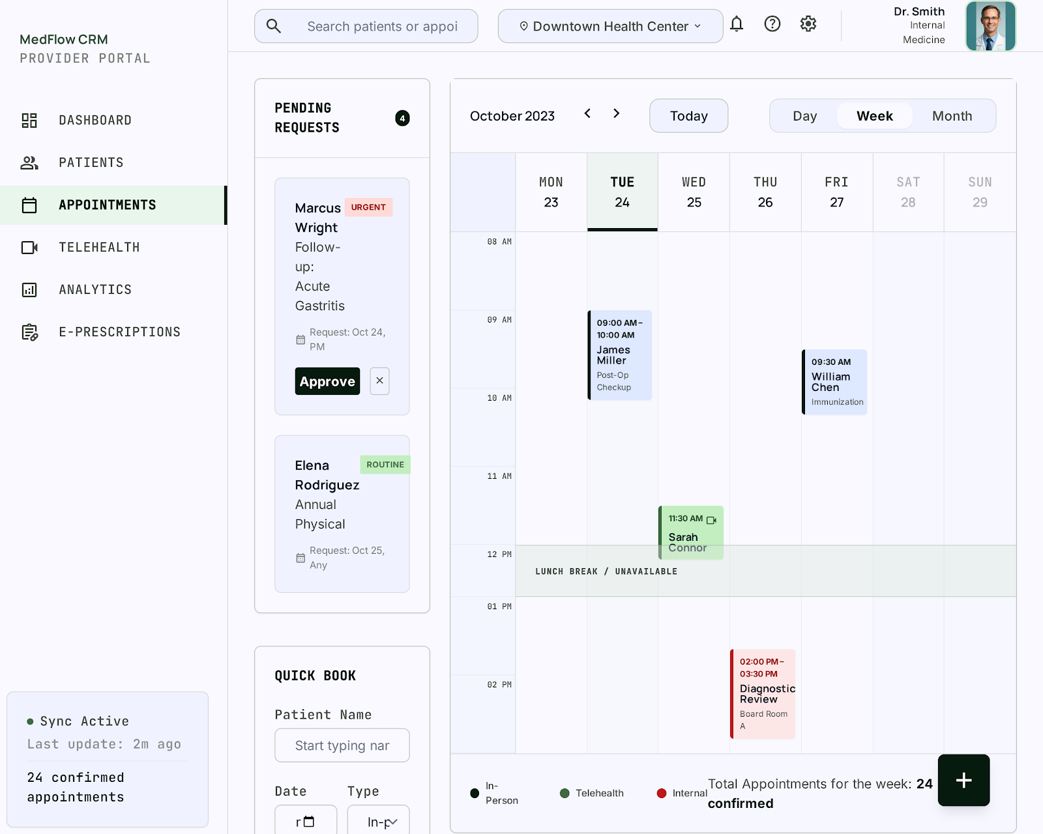
Task: Click the Patients people icon
Action: (x=29, y=163)
